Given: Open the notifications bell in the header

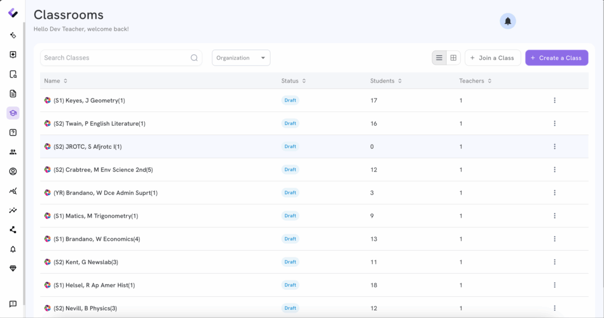Looking at the screenshot, I should tap(507, 21).
